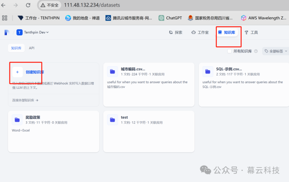Click the bookmarks grid icon
289x182 pixels.
pyautogui.click(x=5, y=18)
